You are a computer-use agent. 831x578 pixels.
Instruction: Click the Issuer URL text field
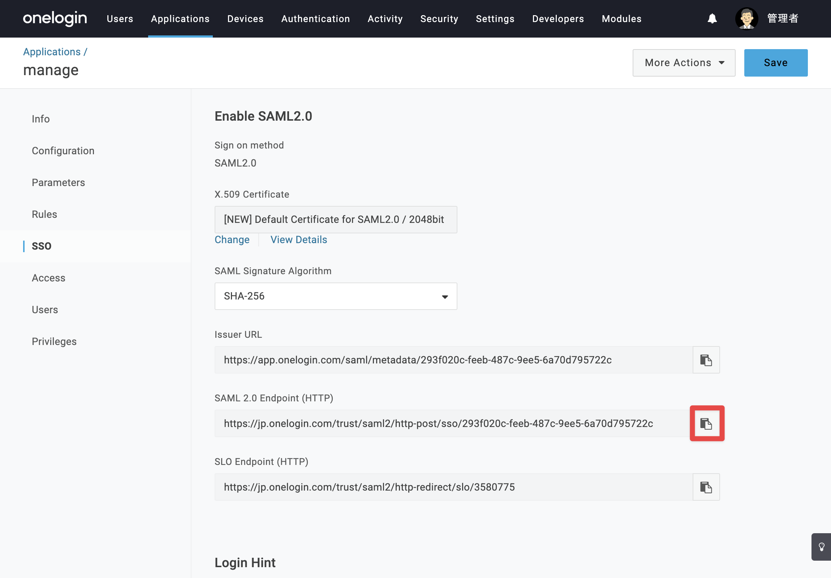[x=453, y=360]
